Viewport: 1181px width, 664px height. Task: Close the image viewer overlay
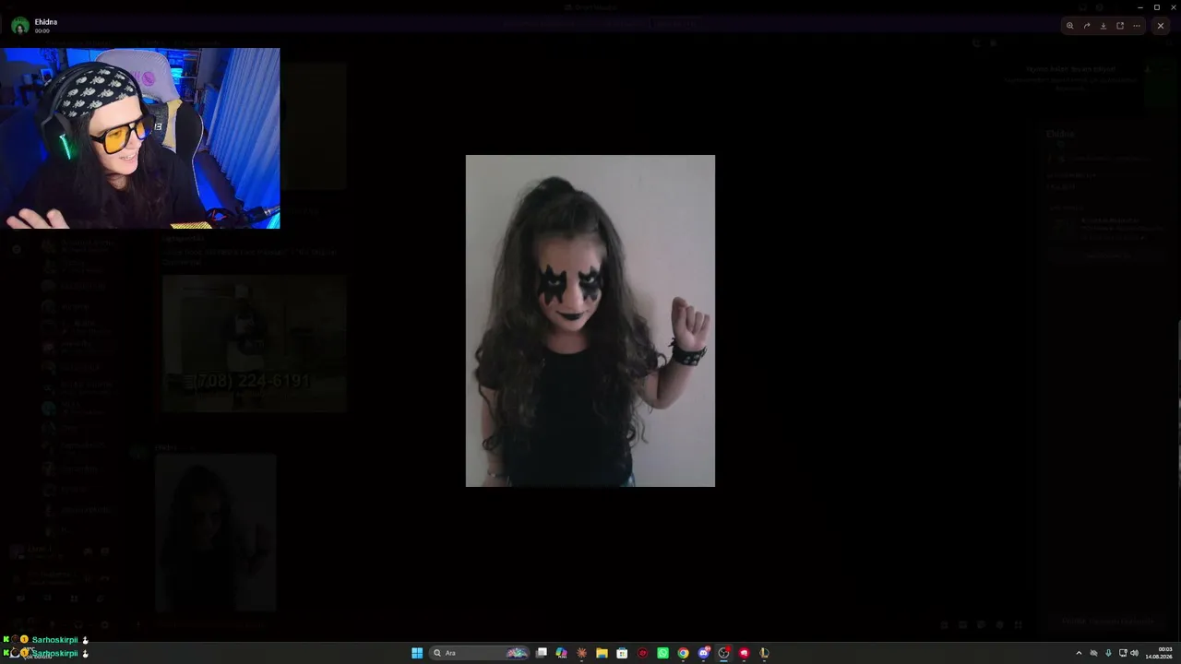point(1160,26)
